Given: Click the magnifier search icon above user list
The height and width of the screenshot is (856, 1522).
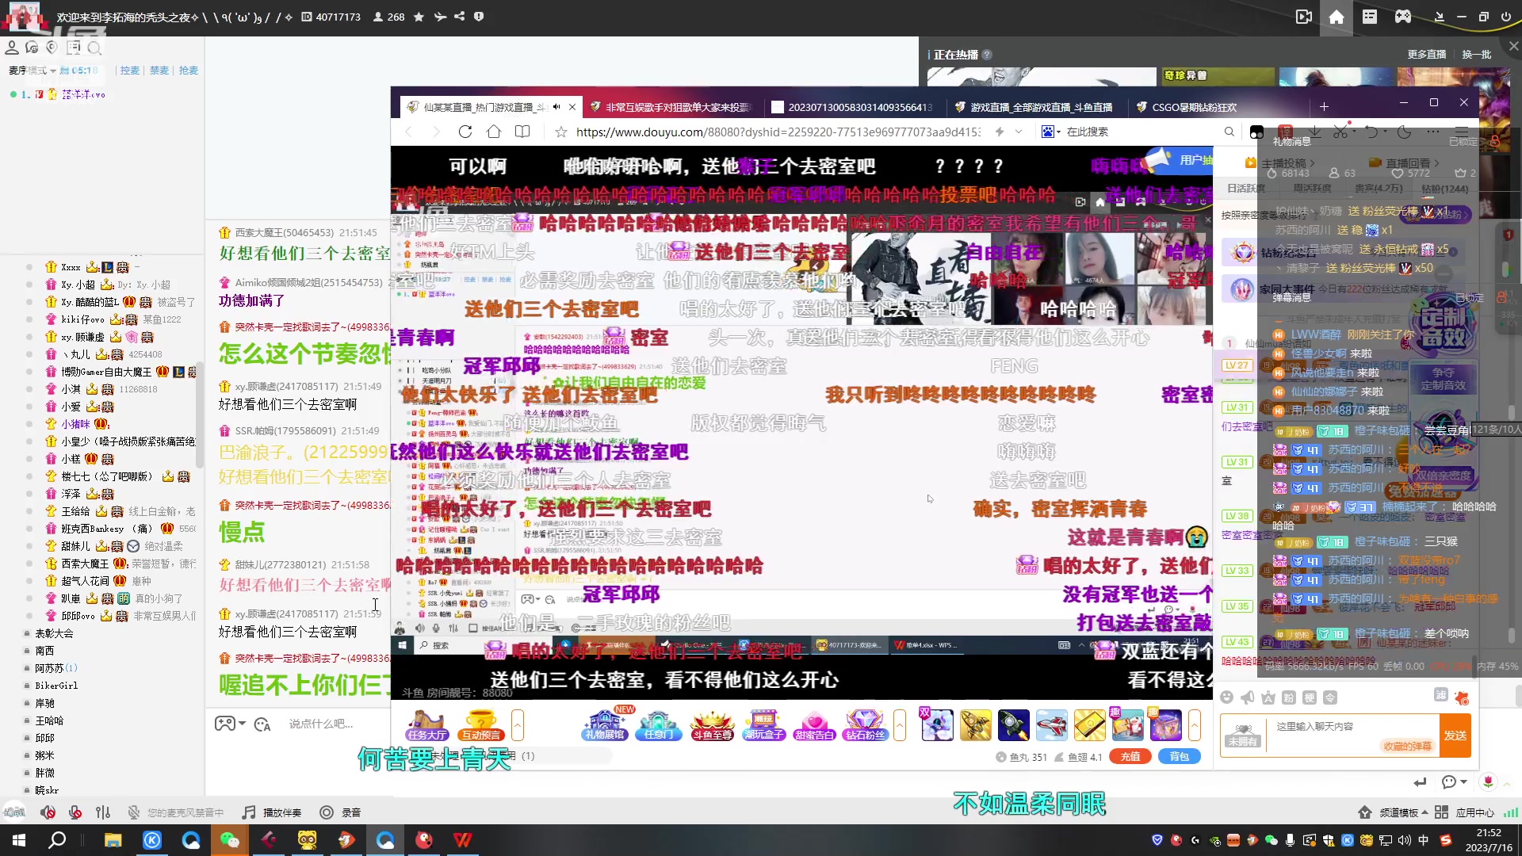Looking at the screenshot, I should [94, 48].
